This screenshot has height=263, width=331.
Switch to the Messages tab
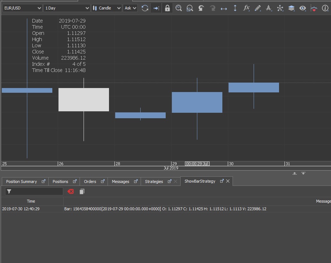tap(120, 182)
